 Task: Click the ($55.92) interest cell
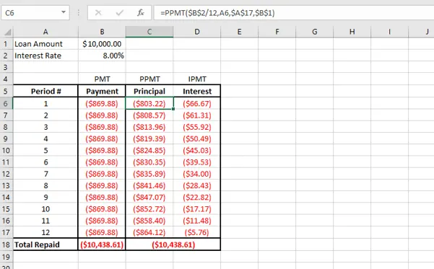[197, 127]
